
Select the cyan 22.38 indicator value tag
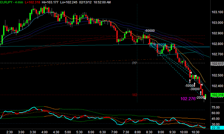(x=217, y=128)
